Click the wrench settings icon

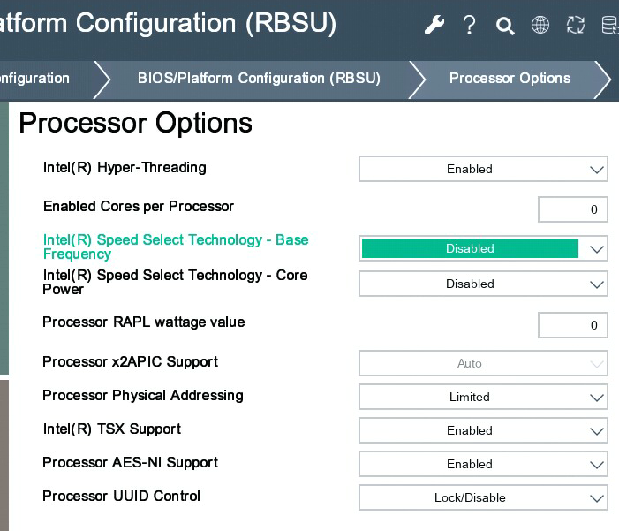434,26
